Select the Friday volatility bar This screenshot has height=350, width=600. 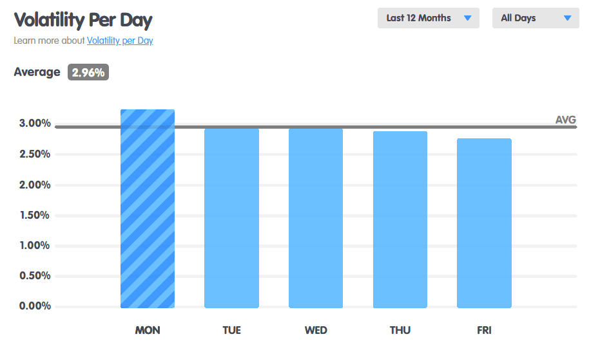(x=484, y=223)
